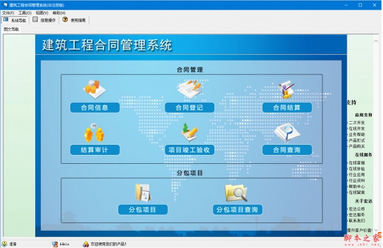The height and width of the screenshot is (248, 383).
Task: Open the 行业应用 link
Action: [x=356, y=175]
